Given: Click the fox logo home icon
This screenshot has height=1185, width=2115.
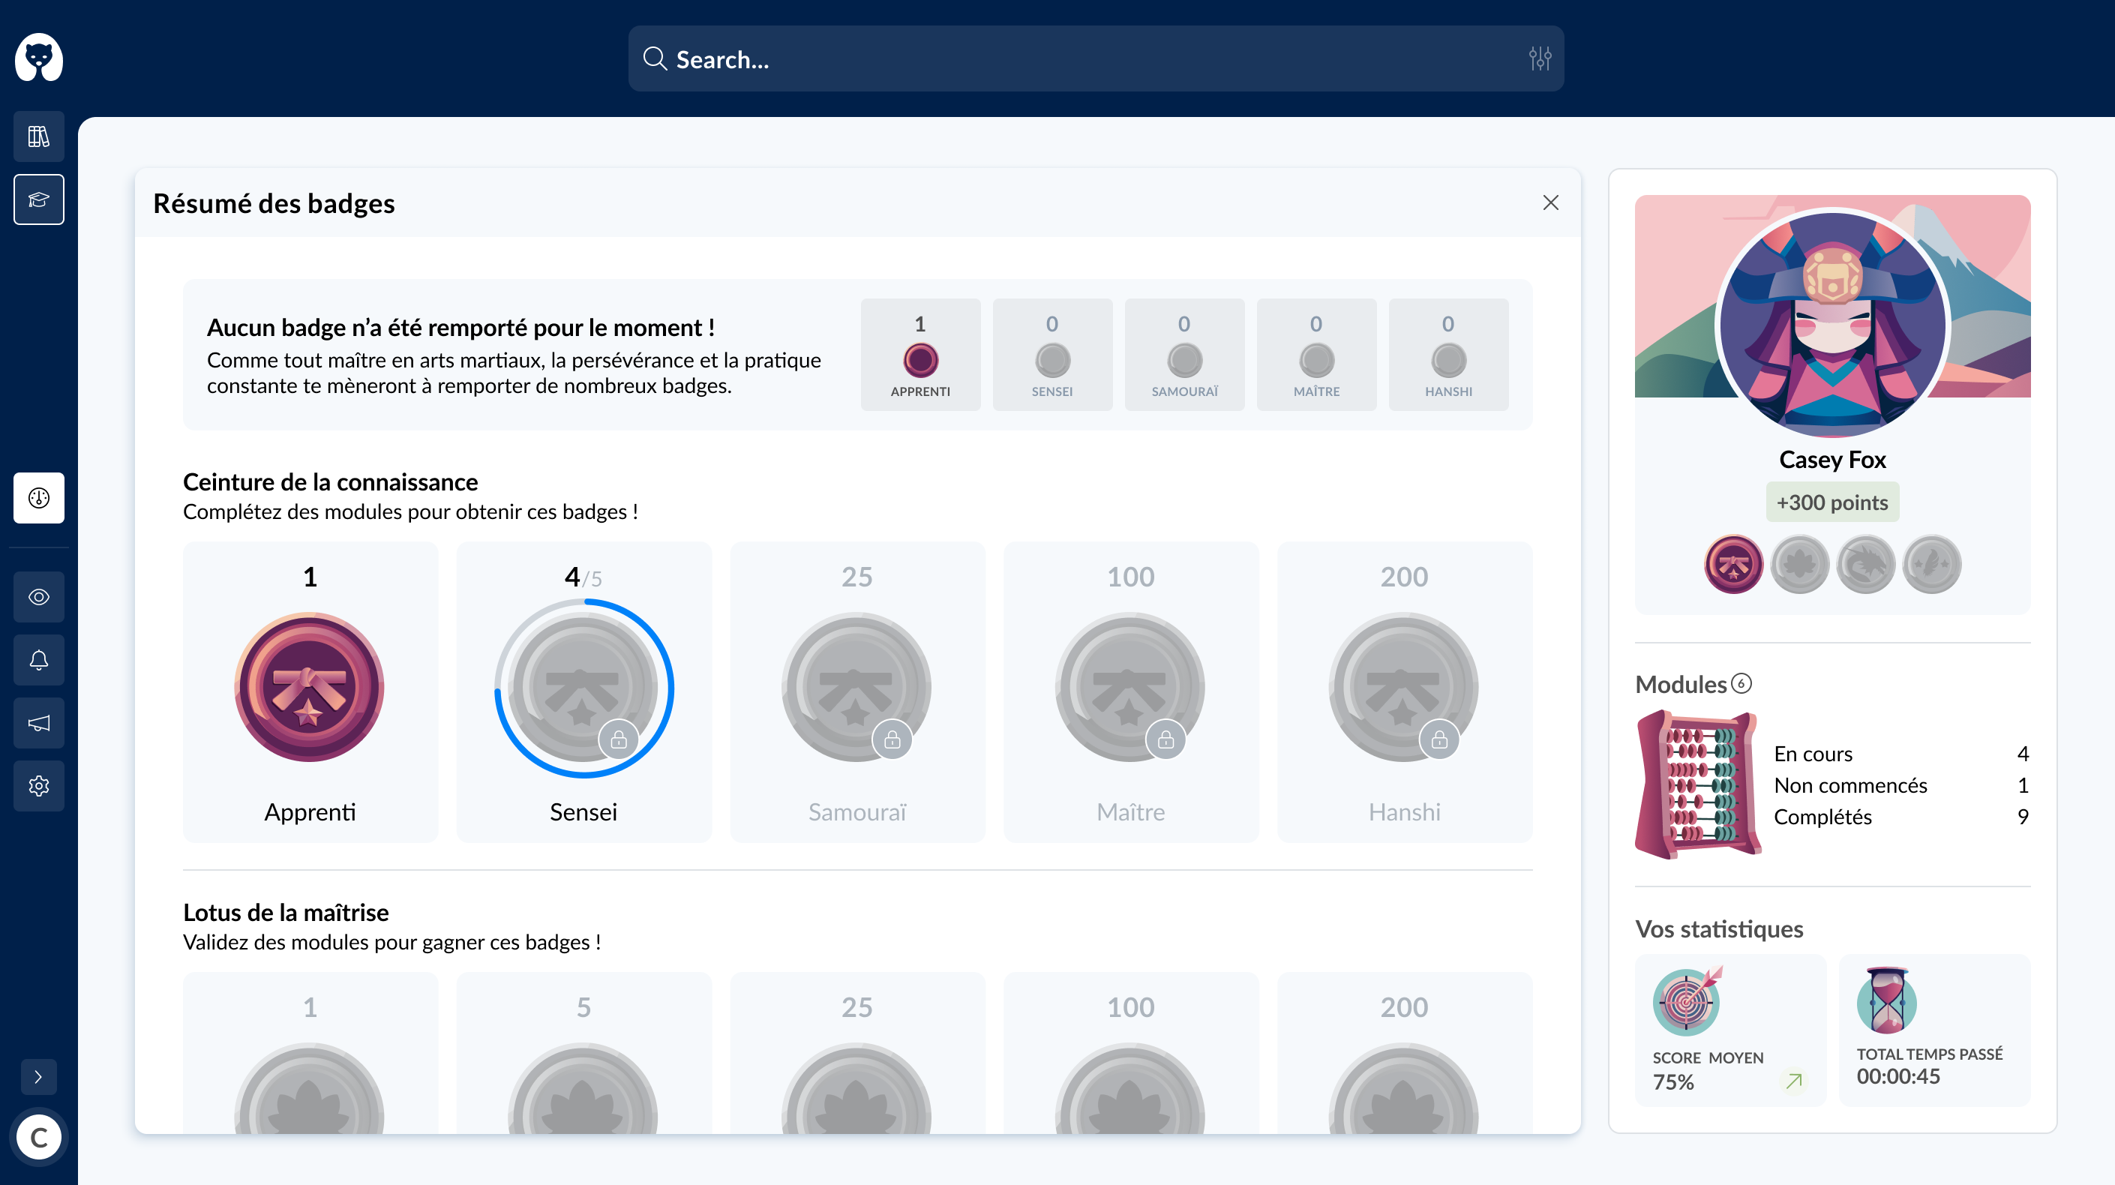Looking at the screenshot, I should click(38, 58).
